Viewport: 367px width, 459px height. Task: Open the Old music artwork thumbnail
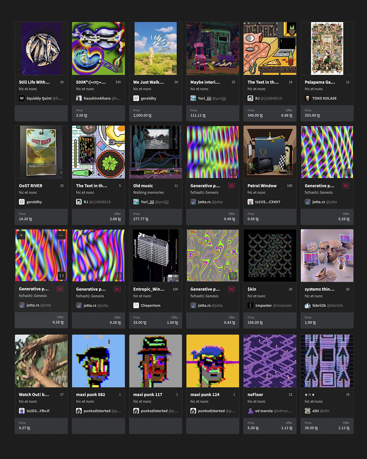pyautogui.click(x=156, y=152)
